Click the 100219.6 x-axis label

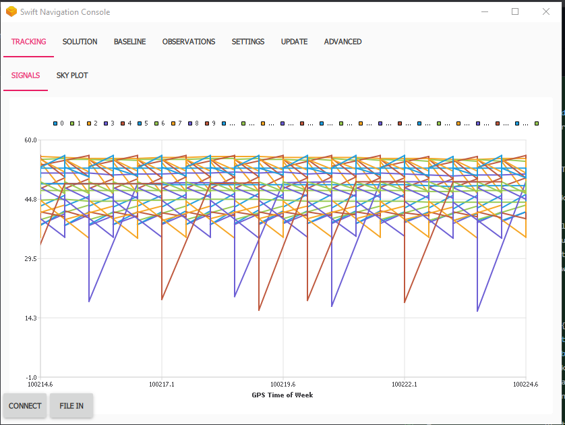(x=283, y=385)
